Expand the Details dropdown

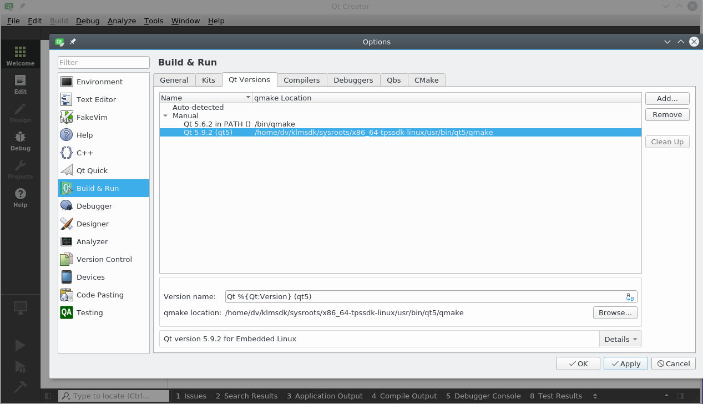(x=620, y=339)
